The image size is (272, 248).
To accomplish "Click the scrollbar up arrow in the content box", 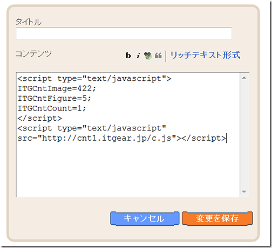I will pos(244,78).
